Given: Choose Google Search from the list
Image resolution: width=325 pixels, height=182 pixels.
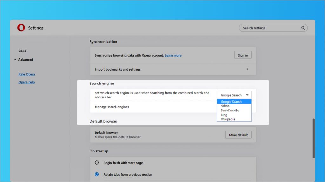Looking at the screenshot, I should (x=234, y=101).
